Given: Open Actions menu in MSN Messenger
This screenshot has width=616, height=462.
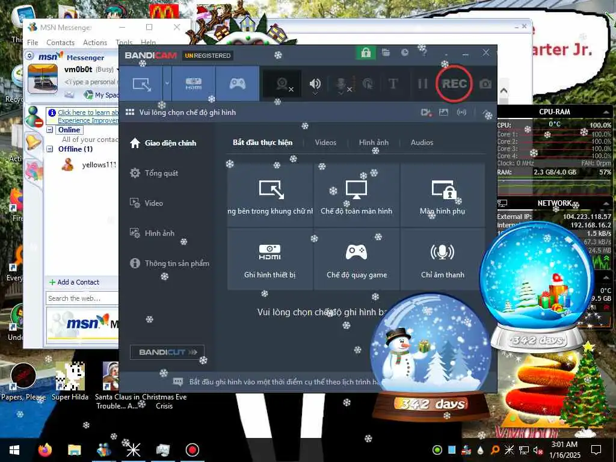Looking at the screenshot, I should (94, 43).
